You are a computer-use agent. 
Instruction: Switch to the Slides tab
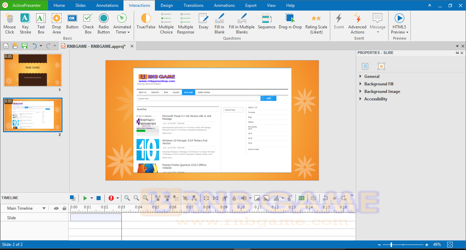point(81,5)
